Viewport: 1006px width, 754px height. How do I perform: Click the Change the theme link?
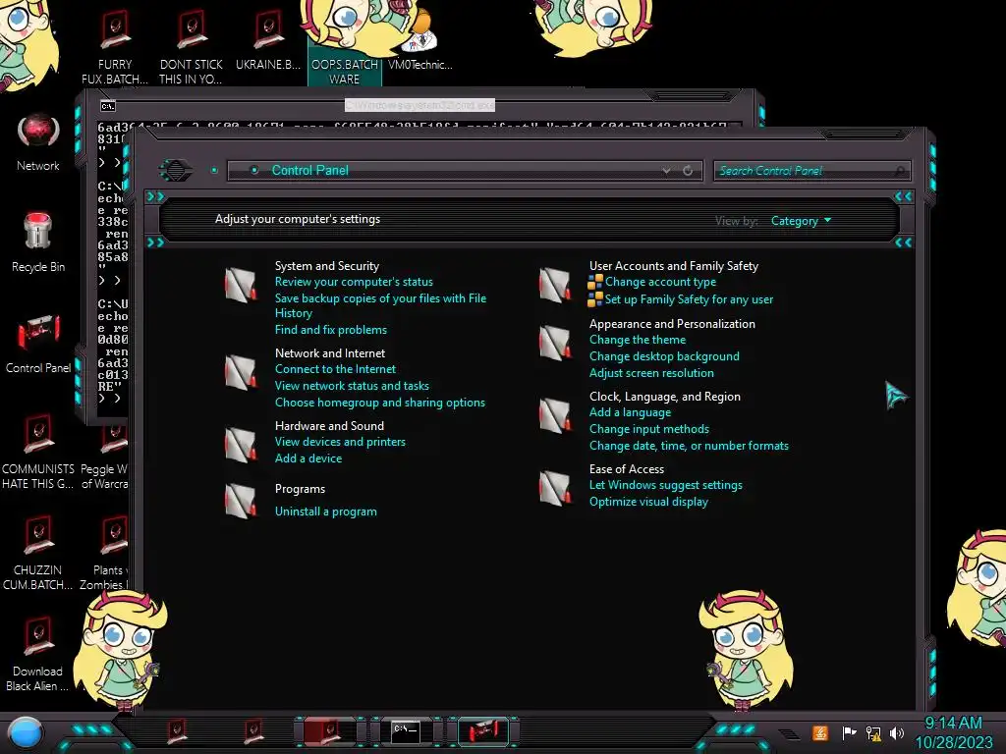(637, 340)
